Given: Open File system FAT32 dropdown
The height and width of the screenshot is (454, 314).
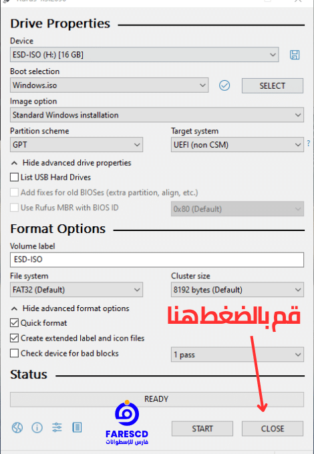Looking at the screenshot, I should coord(76,290).
